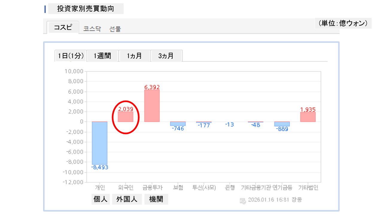Viewport: 383px width, 215px height.
Task: Click the 기타금융기관 bar showing -48
Action: click(x=256, y=122)
